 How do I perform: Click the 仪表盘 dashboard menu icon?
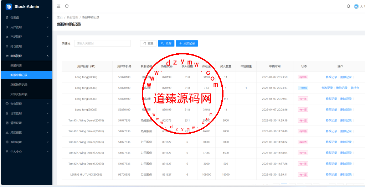coord(7,18)
